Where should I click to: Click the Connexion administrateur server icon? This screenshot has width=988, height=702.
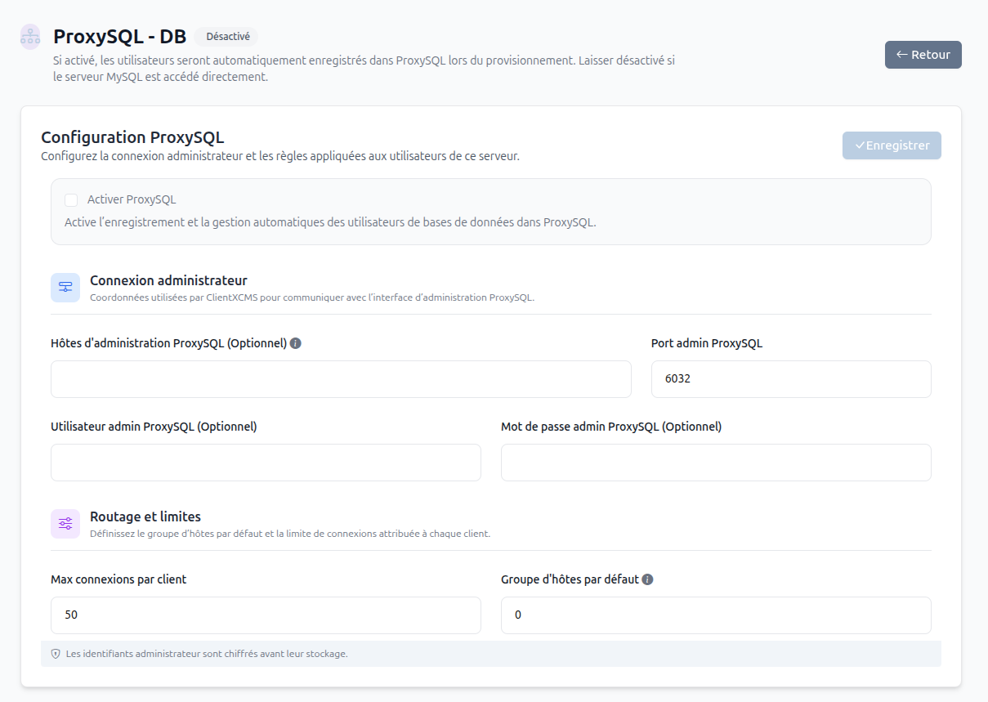[65, 288]
